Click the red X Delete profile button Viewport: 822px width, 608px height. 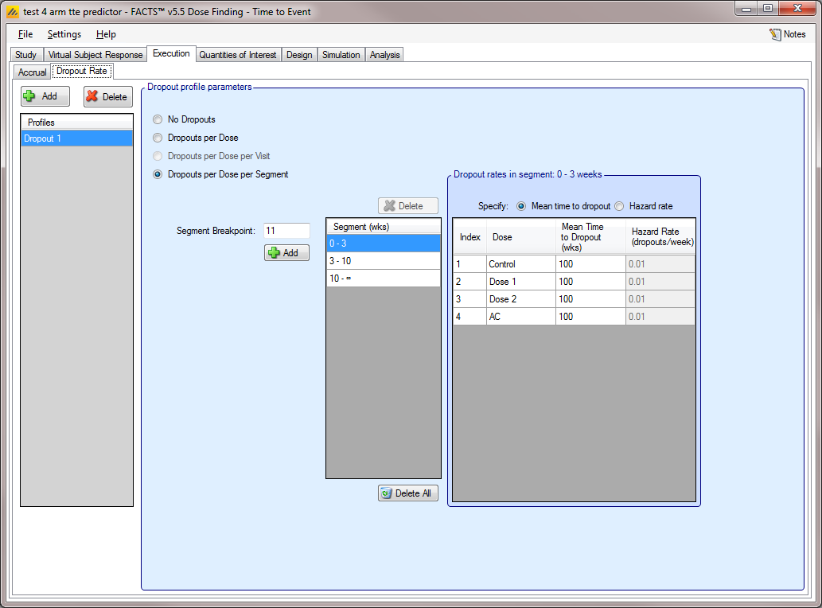(x=107, y=97)
